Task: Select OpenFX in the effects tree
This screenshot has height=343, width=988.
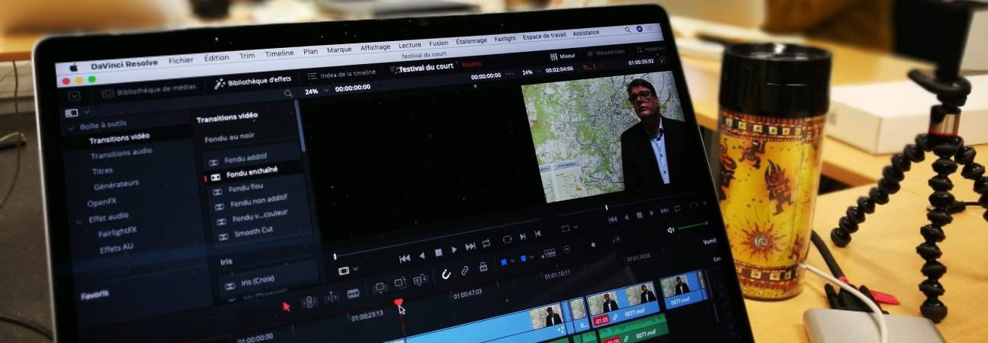Action: click(101, 203)
